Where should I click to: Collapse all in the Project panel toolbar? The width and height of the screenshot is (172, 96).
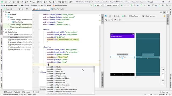coord(23,9)
